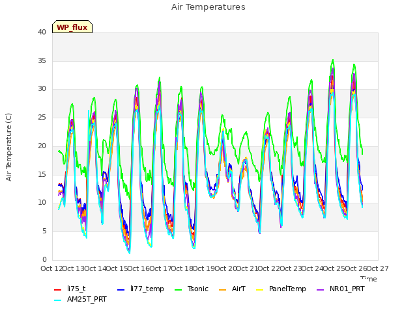Click the 15 y-axis tick label
This screenshot has width=417, height=312.
tap(42, 174)
